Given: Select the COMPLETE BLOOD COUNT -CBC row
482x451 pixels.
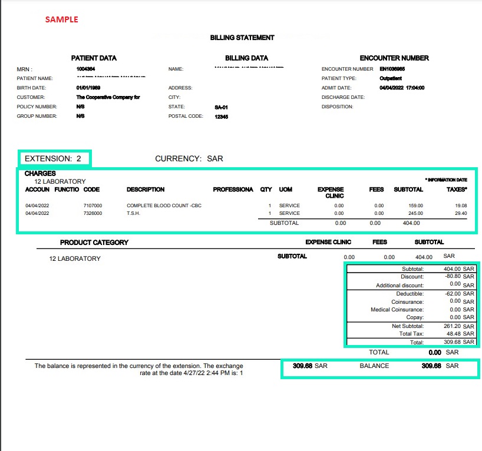Looking at the screenshot, I should [x=164, y=205].
